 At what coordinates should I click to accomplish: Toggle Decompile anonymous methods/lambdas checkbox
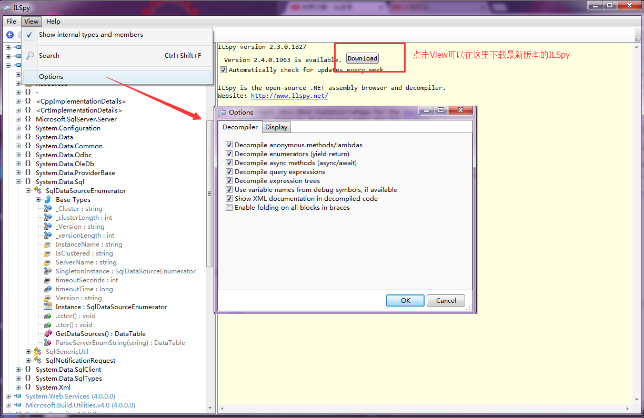(x=229, y=145)
